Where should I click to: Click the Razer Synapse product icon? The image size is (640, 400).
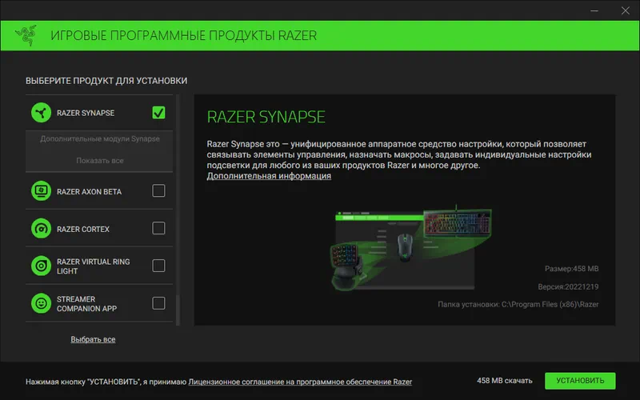[42, 113]
